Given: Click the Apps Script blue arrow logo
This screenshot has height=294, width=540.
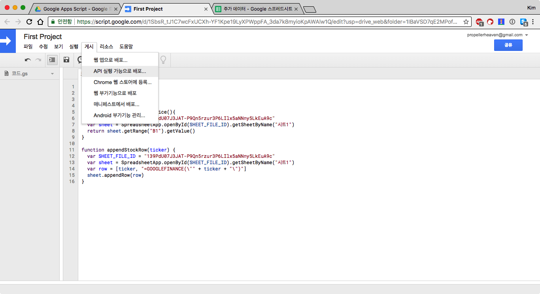Looking at the screenshot, I should (x=8, y=41).
